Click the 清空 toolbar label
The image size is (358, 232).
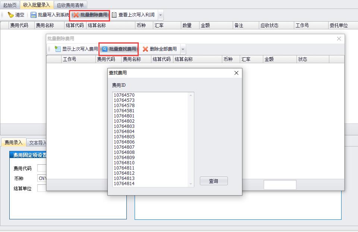click(x=20, y=15)
